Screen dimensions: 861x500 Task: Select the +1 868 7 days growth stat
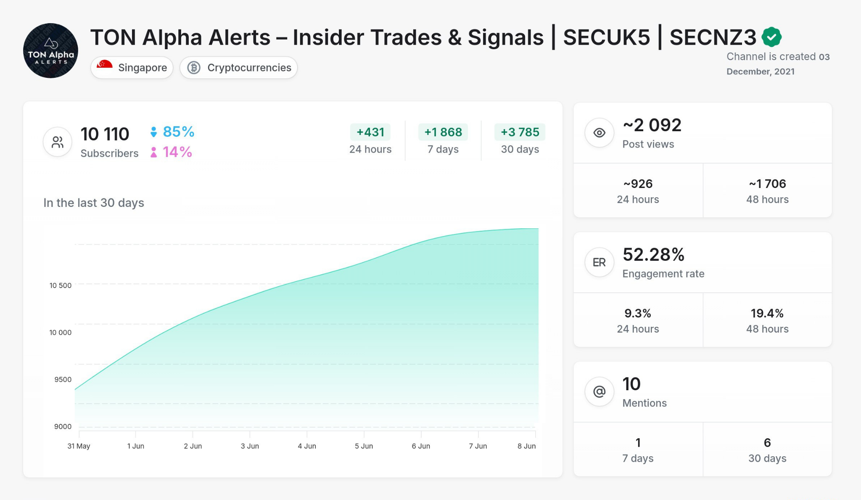click(x=443, y=140)
